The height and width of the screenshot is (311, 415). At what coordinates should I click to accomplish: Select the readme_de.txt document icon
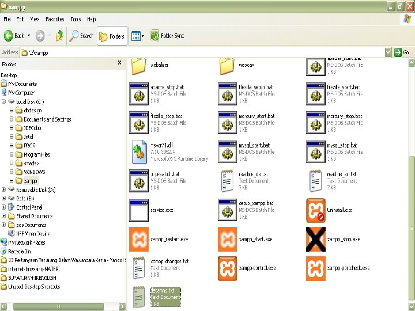tap(227, 181)
